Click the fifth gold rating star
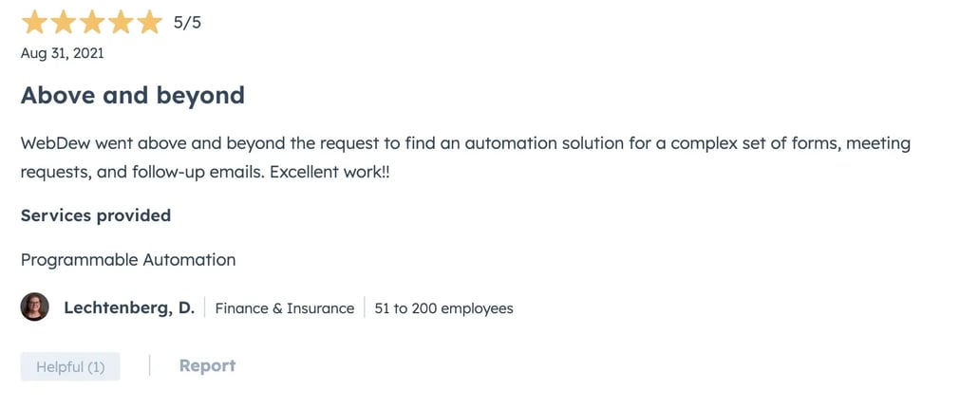The height and width of the screenshot is (409, 960). tap(149, 23)
